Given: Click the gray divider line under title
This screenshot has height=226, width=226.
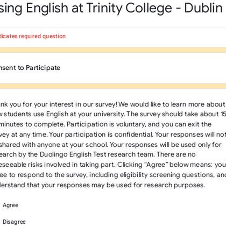Looking at the screenshot, I should pos(113,27).
